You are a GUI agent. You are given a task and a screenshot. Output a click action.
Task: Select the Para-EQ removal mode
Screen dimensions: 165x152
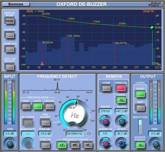coord(121,88)
